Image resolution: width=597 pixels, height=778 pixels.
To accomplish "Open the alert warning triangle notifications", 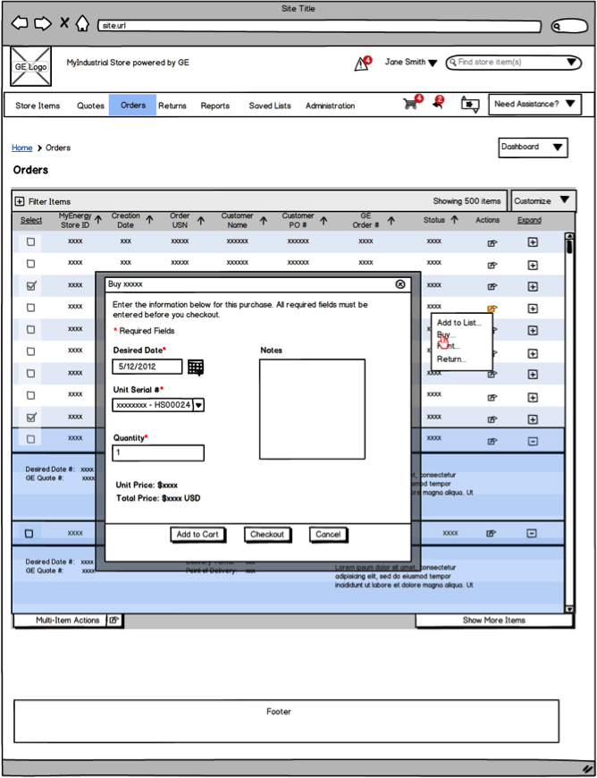I will [x=363, y=63].
